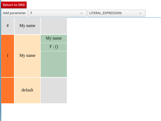Image resolution: width=161 pixels, height=121 pixels.
Task: Click the Return to DRG button
Action: coord(14,5)
